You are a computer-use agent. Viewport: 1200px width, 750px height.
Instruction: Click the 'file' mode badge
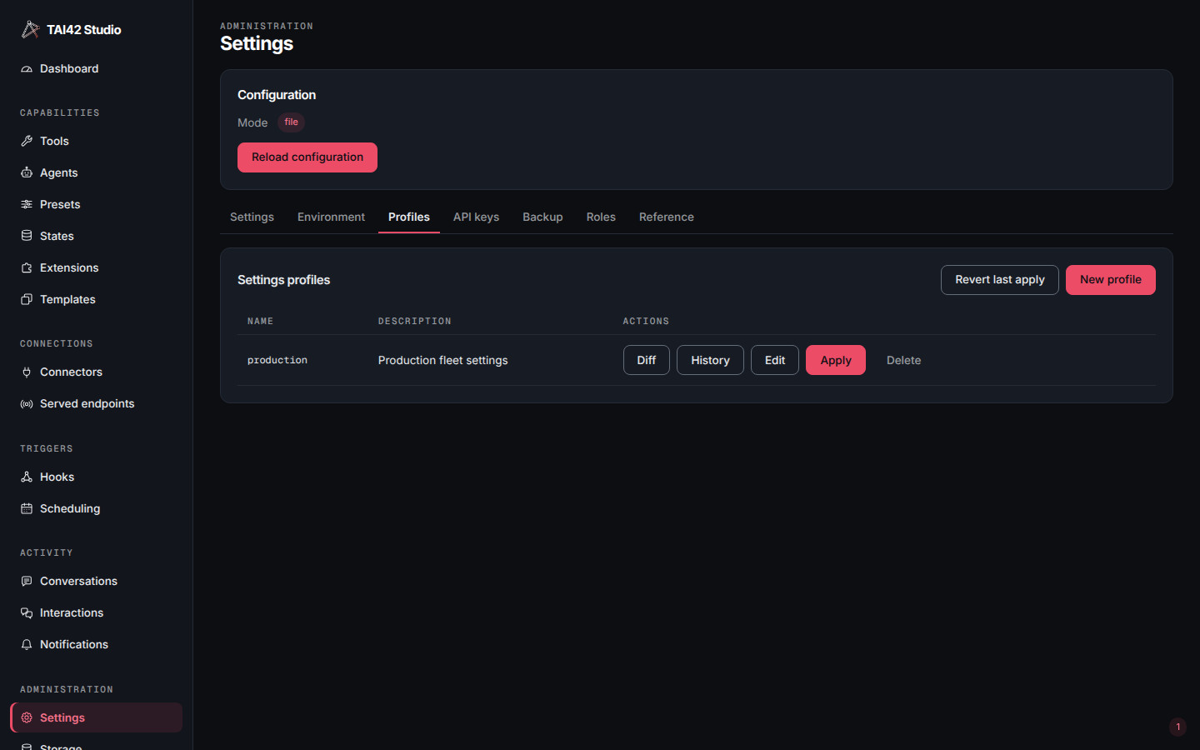pyautogui.click(x=291, y=122)
